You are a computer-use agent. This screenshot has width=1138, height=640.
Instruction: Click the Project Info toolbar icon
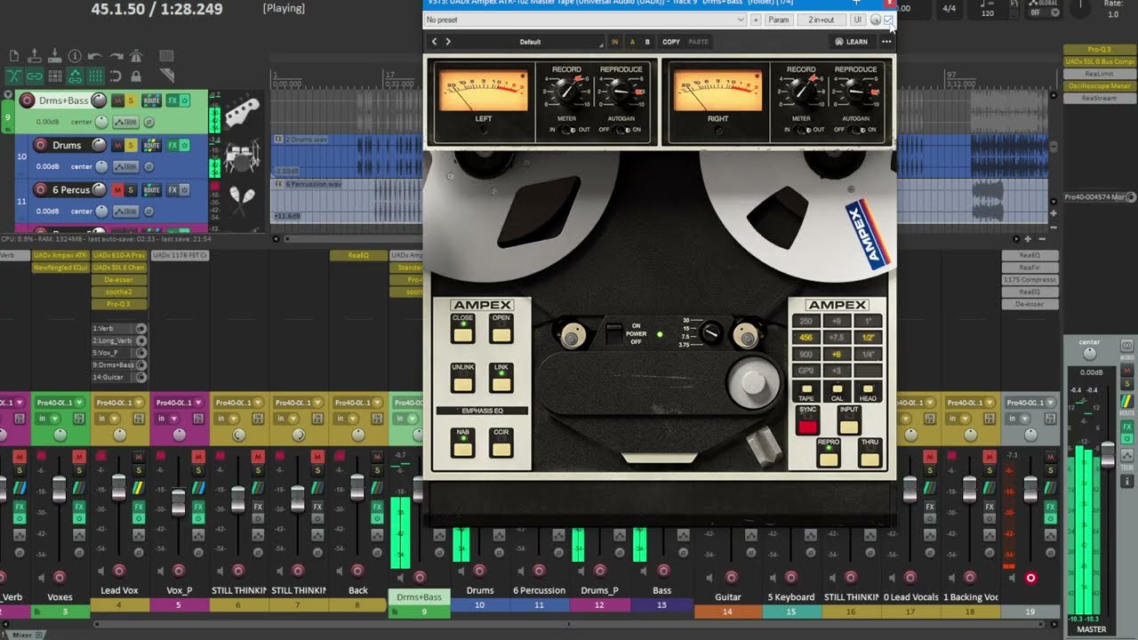[x=75, y=55]
